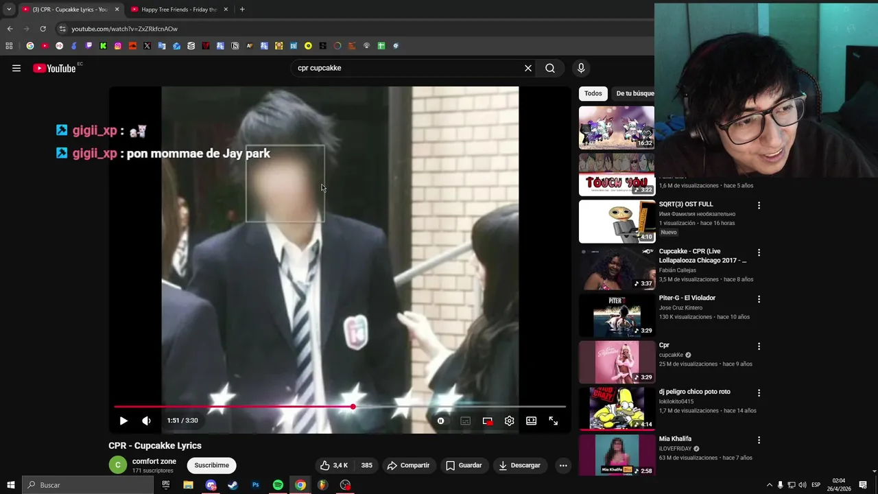Like the video (3,4 K)

point(333,465)
